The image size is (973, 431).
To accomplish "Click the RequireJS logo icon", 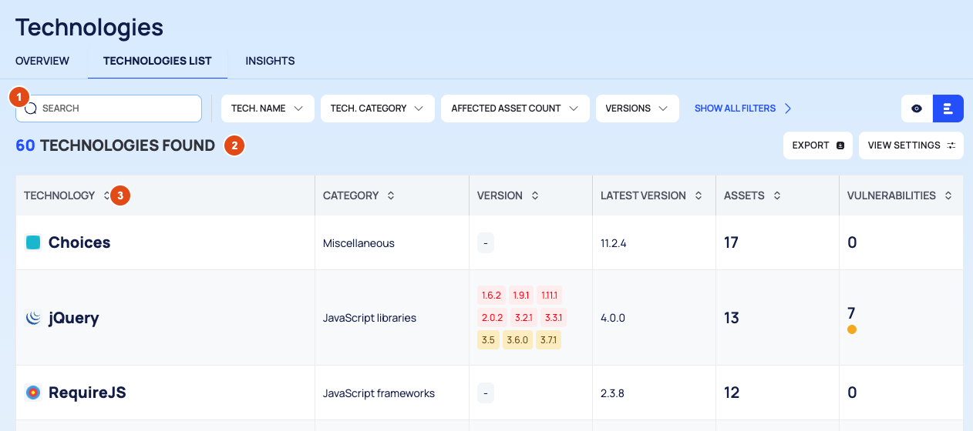I will coord(32,393).
